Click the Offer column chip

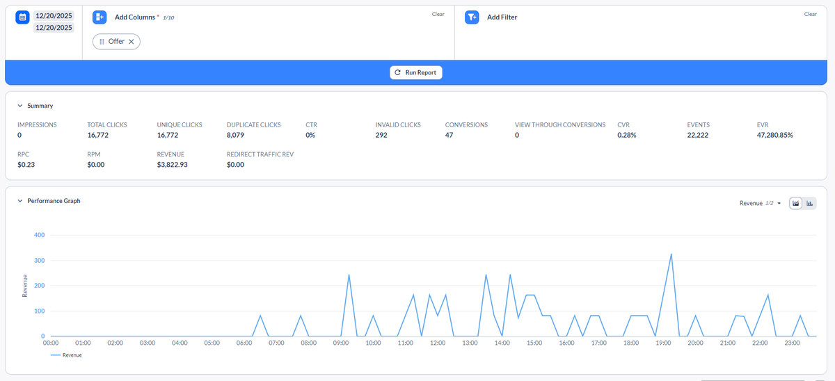pos(116,42)
